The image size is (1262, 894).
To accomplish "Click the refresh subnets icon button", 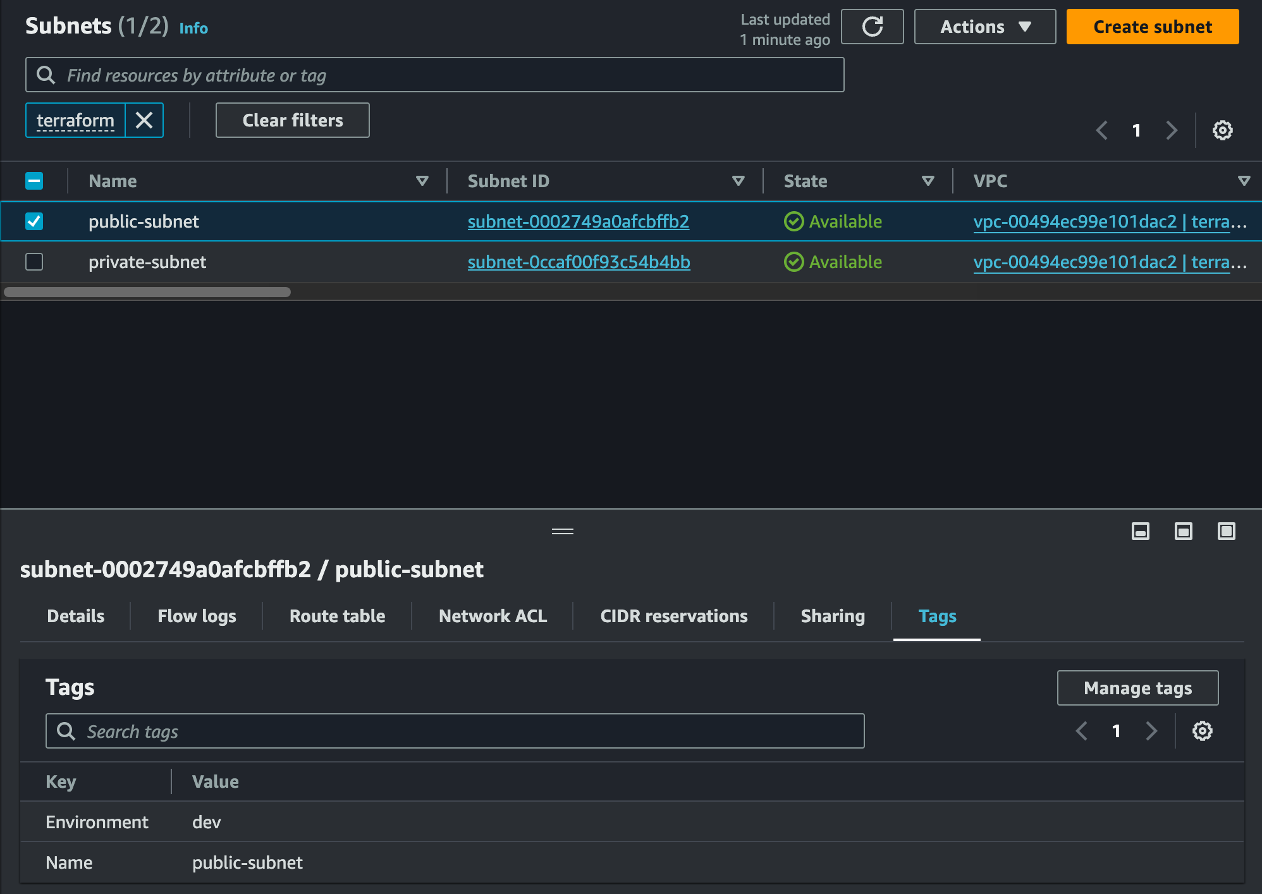I will (x=873, y=27).
